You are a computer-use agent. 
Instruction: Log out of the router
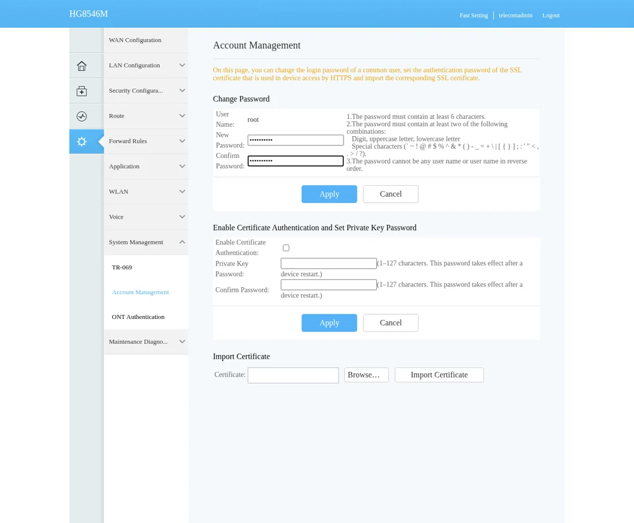point(550,16)
